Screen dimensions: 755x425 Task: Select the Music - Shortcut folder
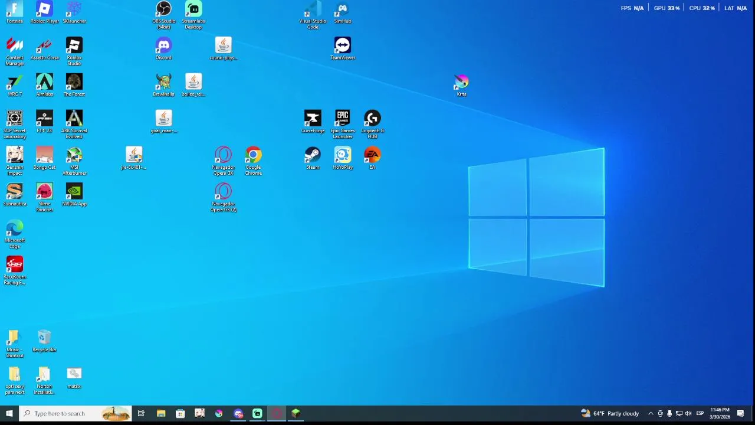click(14, 344)
